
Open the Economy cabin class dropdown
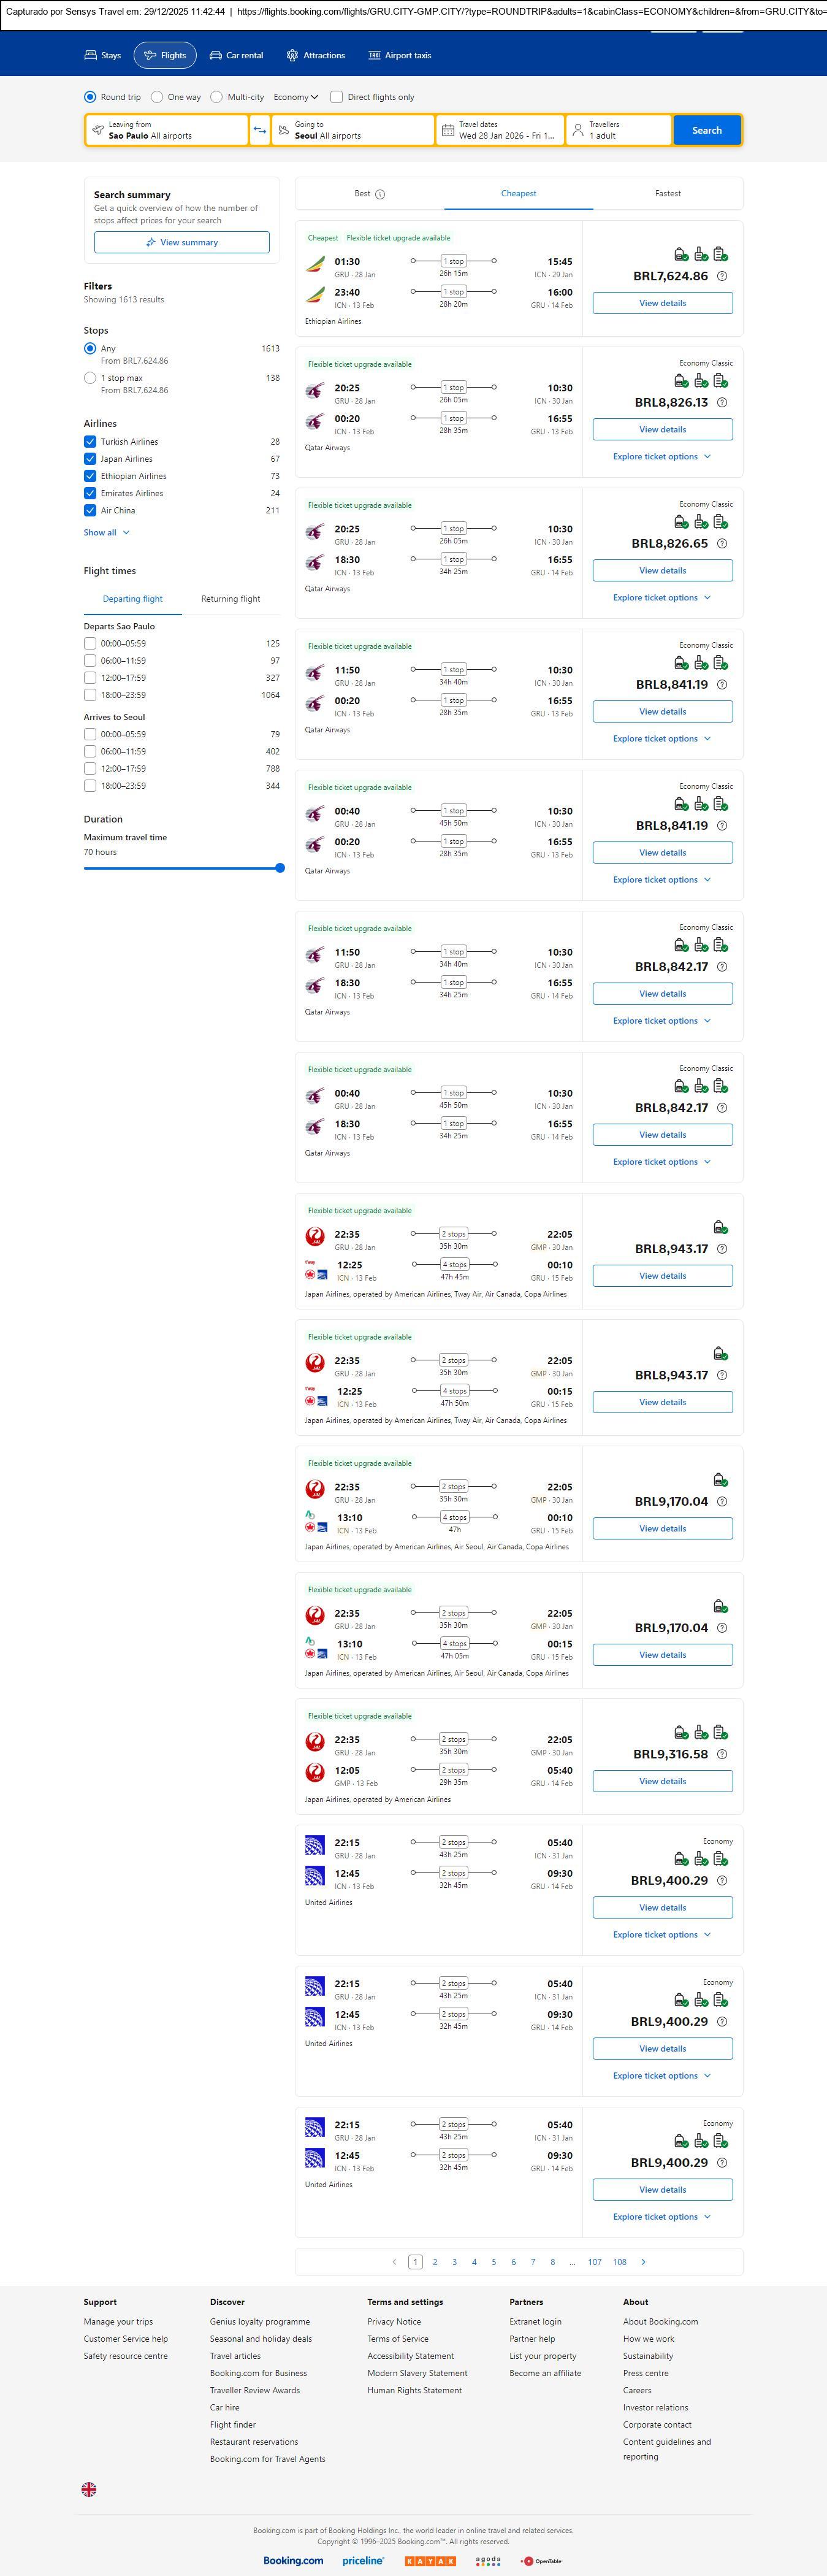296,97
